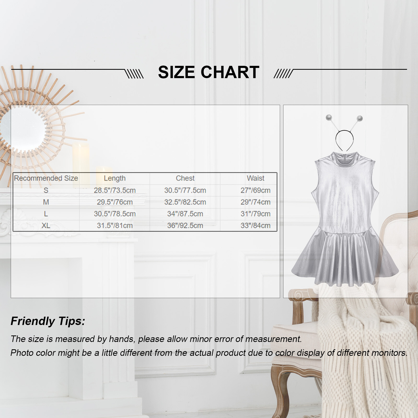The image size is (418, 418).
Task: Click length value 31.5"/81cm
Action: pyautogui.click(x=115, y=225)
